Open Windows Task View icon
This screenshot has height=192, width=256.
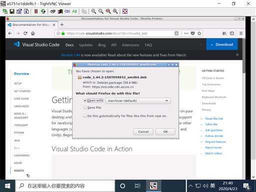[137, 185]
